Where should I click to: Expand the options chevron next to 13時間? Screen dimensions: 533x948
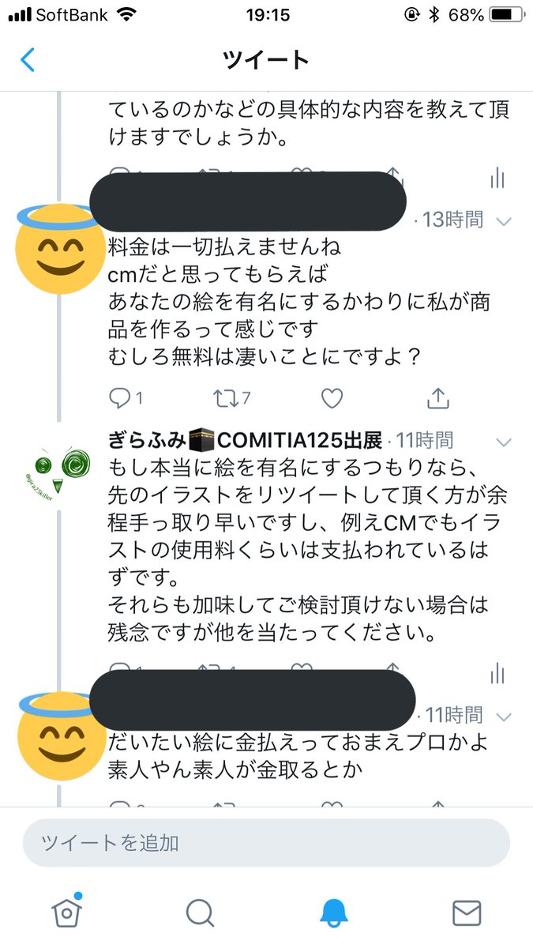[x=505, y=221]
